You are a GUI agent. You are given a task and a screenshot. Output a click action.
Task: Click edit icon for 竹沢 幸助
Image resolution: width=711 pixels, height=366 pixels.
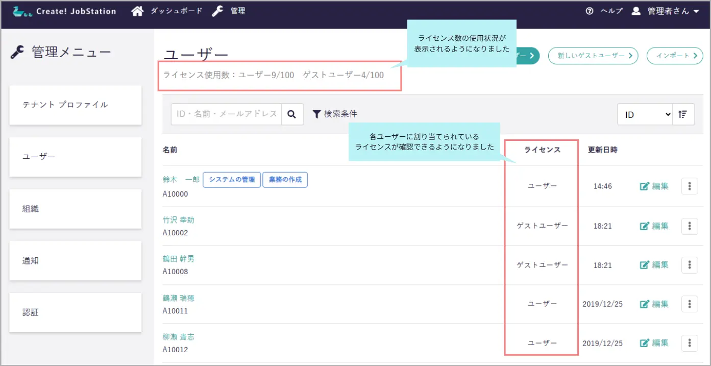tap(645, 226)
